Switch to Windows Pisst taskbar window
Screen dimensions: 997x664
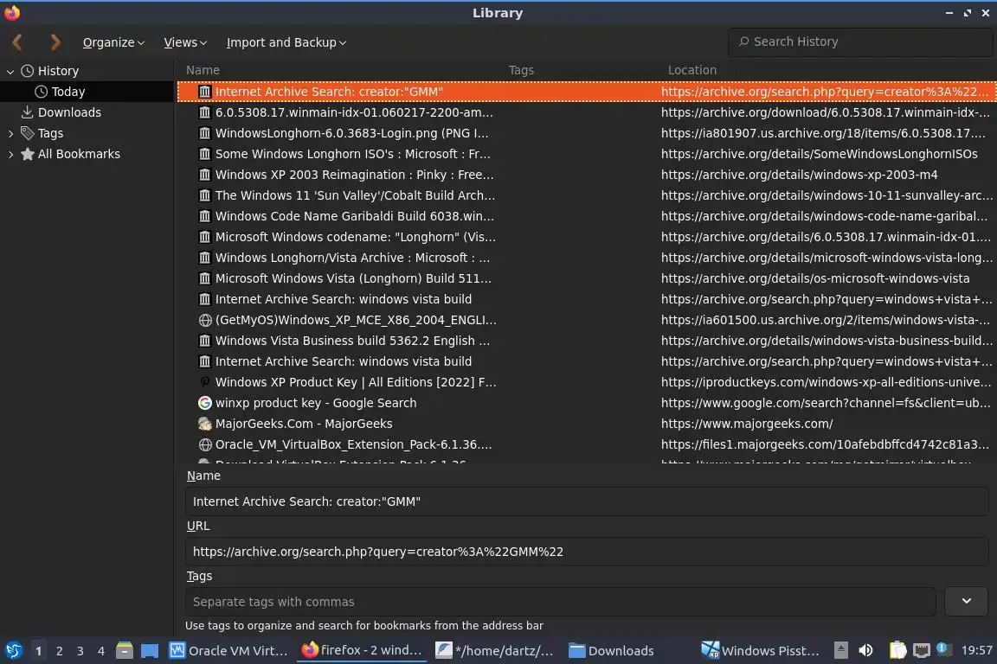click(761, 651)
